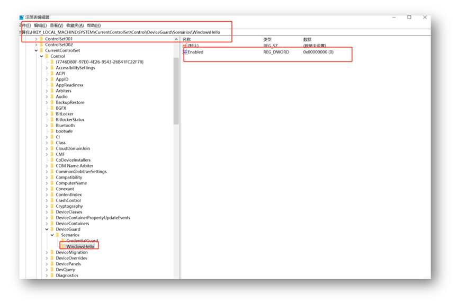The height and width of the screenshot is (301, 458).
Task: Collapse the DeviceGuard key
Action: [x=47, y=229]
